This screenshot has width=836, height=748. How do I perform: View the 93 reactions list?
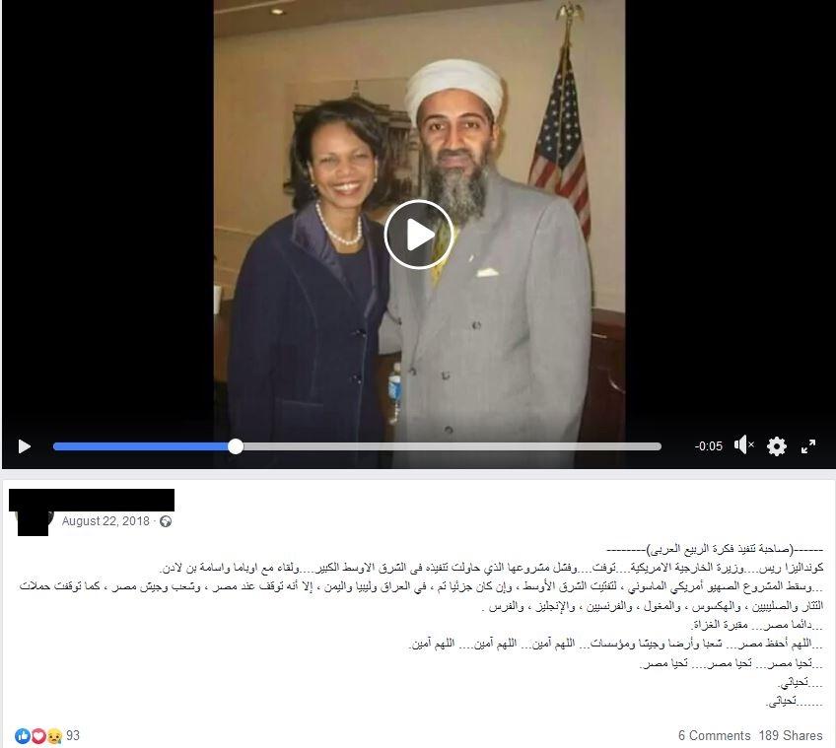click(73, 736)
